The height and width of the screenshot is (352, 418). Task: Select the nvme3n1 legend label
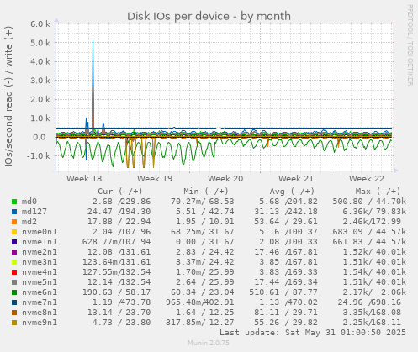coord(40,262)
